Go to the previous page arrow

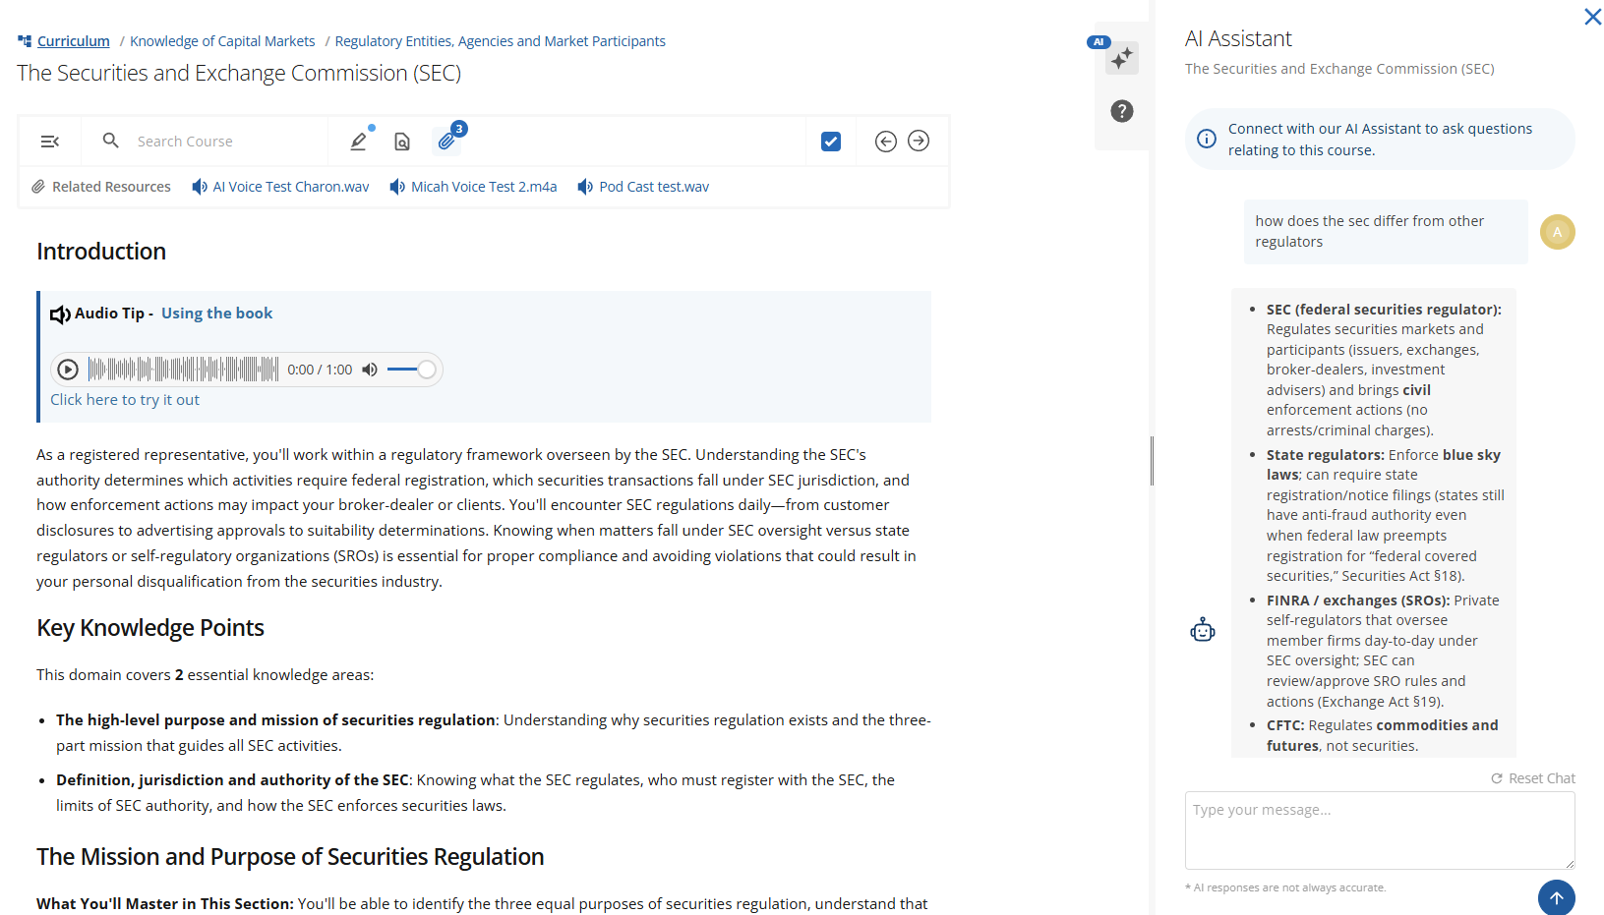886,142
